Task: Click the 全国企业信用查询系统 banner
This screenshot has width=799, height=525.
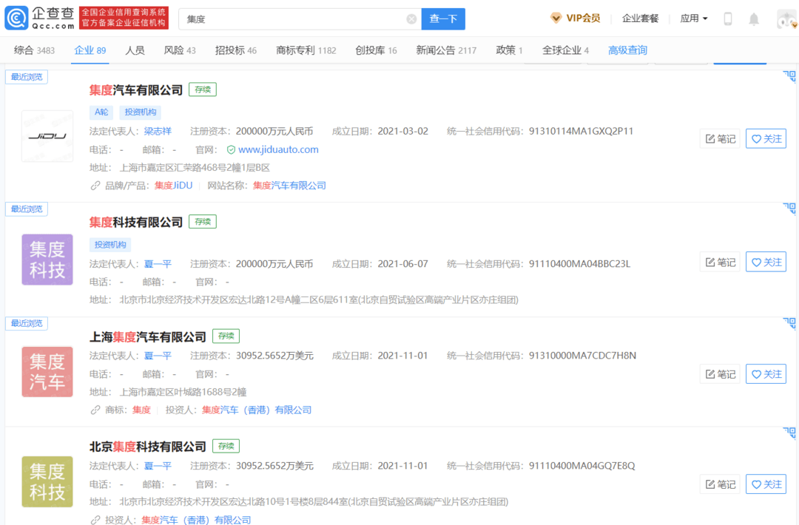Action: pyautogui.click(x=124, y=18)
